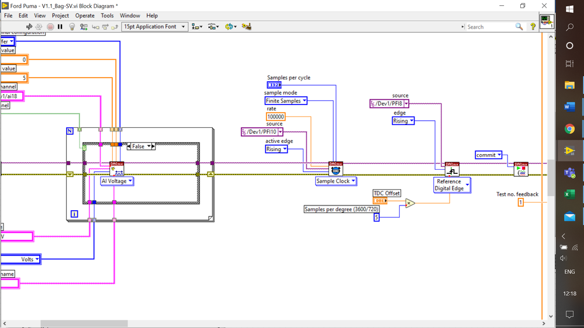Open the Finite Samples sample mode dropdown
This screenshot has width=584, height=328.
[x=286, y=101]
